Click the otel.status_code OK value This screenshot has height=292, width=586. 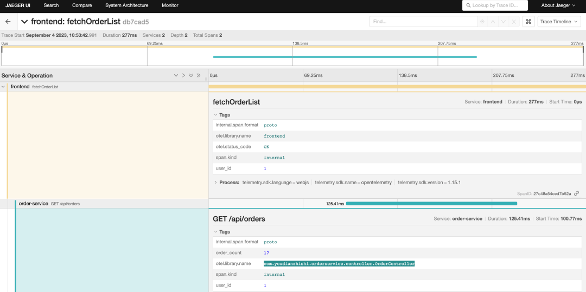(x=266, y=147)
